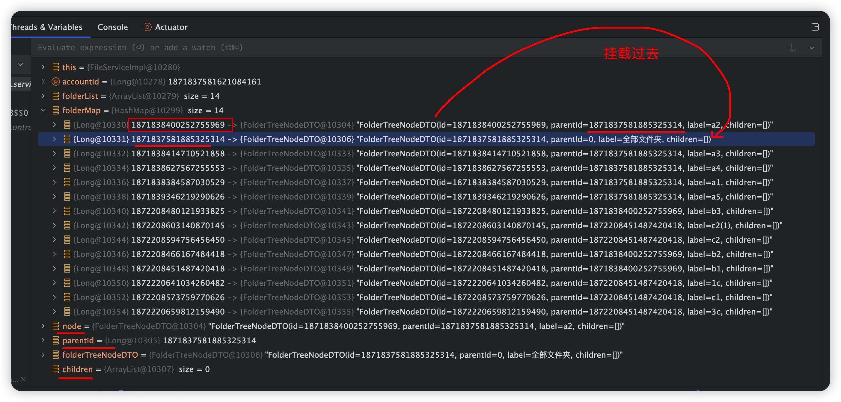Open the thread selector dropdown chevron
Image resolution: width=841 pixels, height=402 pixels.
20,65
